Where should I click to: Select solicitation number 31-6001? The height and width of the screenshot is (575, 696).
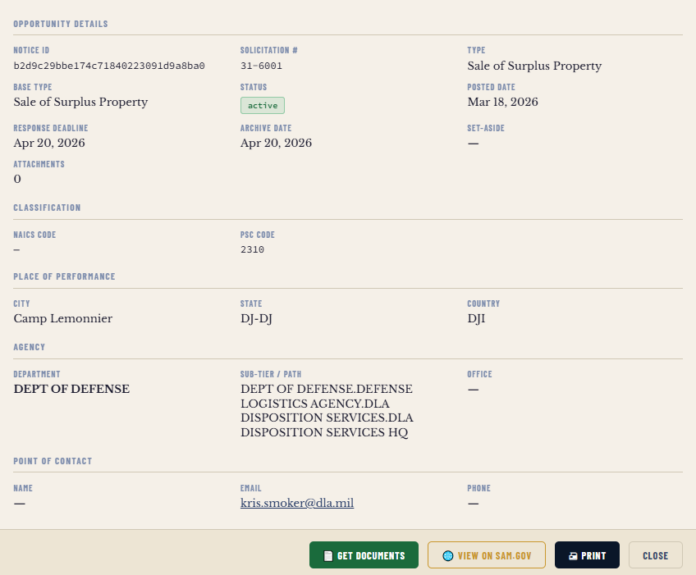(x=262, y=66)
